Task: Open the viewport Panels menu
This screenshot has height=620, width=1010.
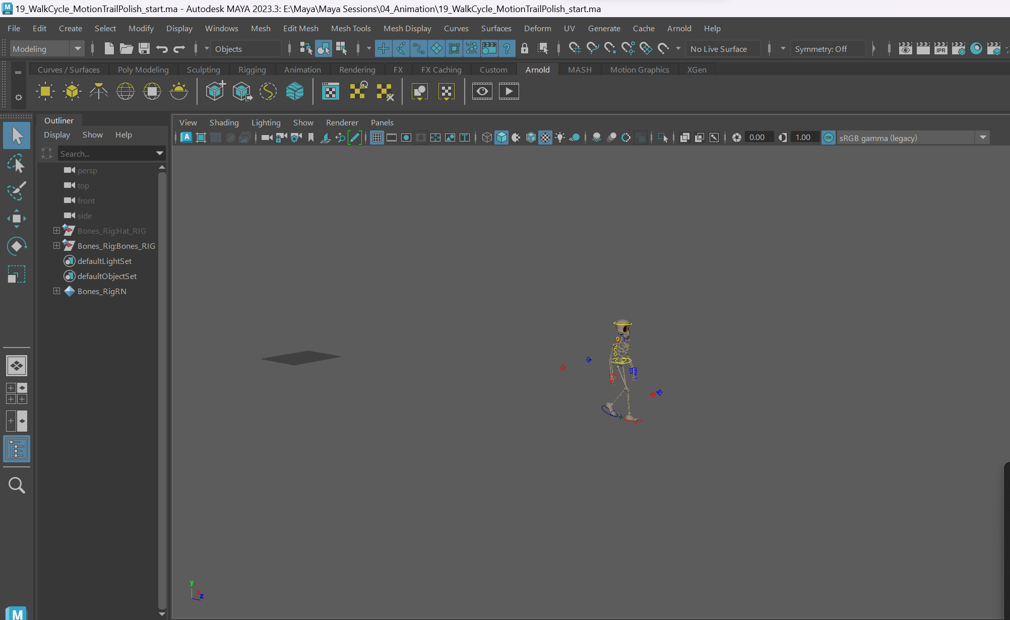Action: [382, 122]
